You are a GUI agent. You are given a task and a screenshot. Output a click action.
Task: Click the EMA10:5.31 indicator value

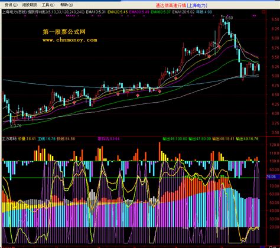point(96,12)
